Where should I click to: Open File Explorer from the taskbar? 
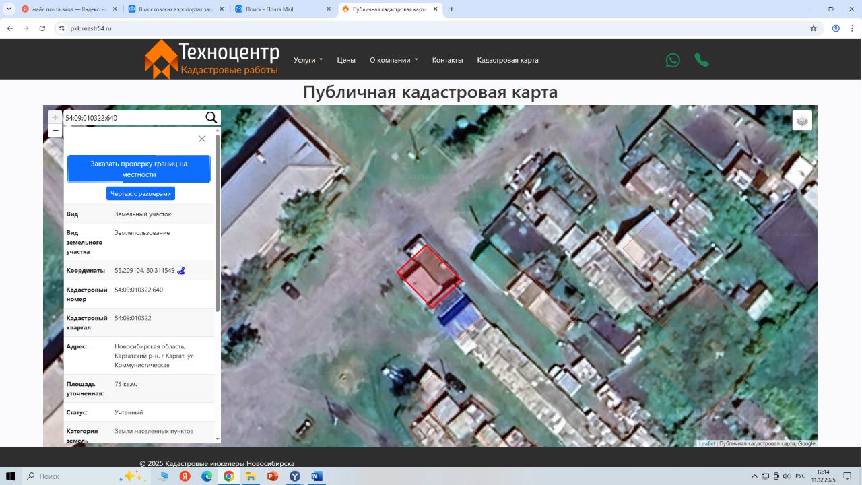coord(251,476)
